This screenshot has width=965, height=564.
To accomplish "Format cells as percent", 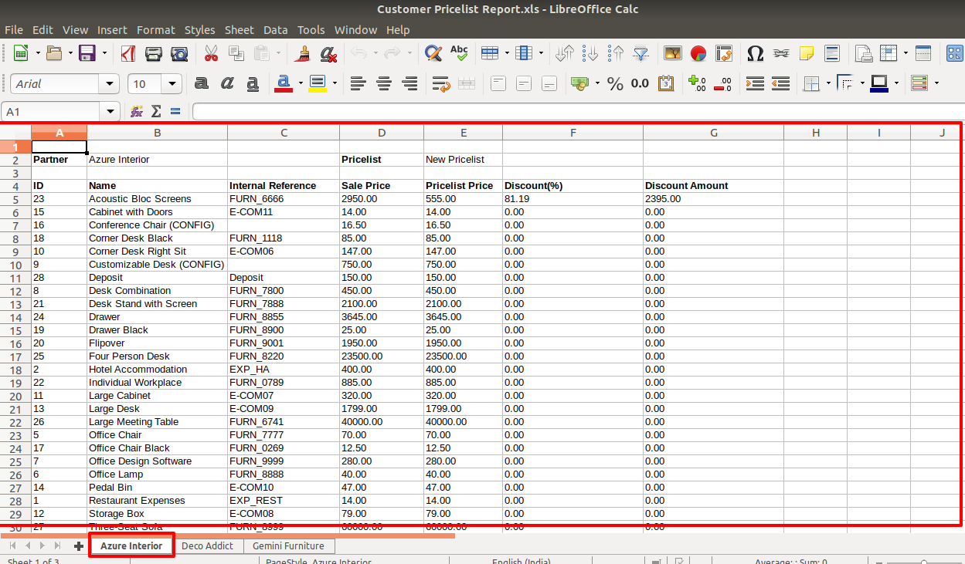I will pyautogui.click(x=615, y=83).
